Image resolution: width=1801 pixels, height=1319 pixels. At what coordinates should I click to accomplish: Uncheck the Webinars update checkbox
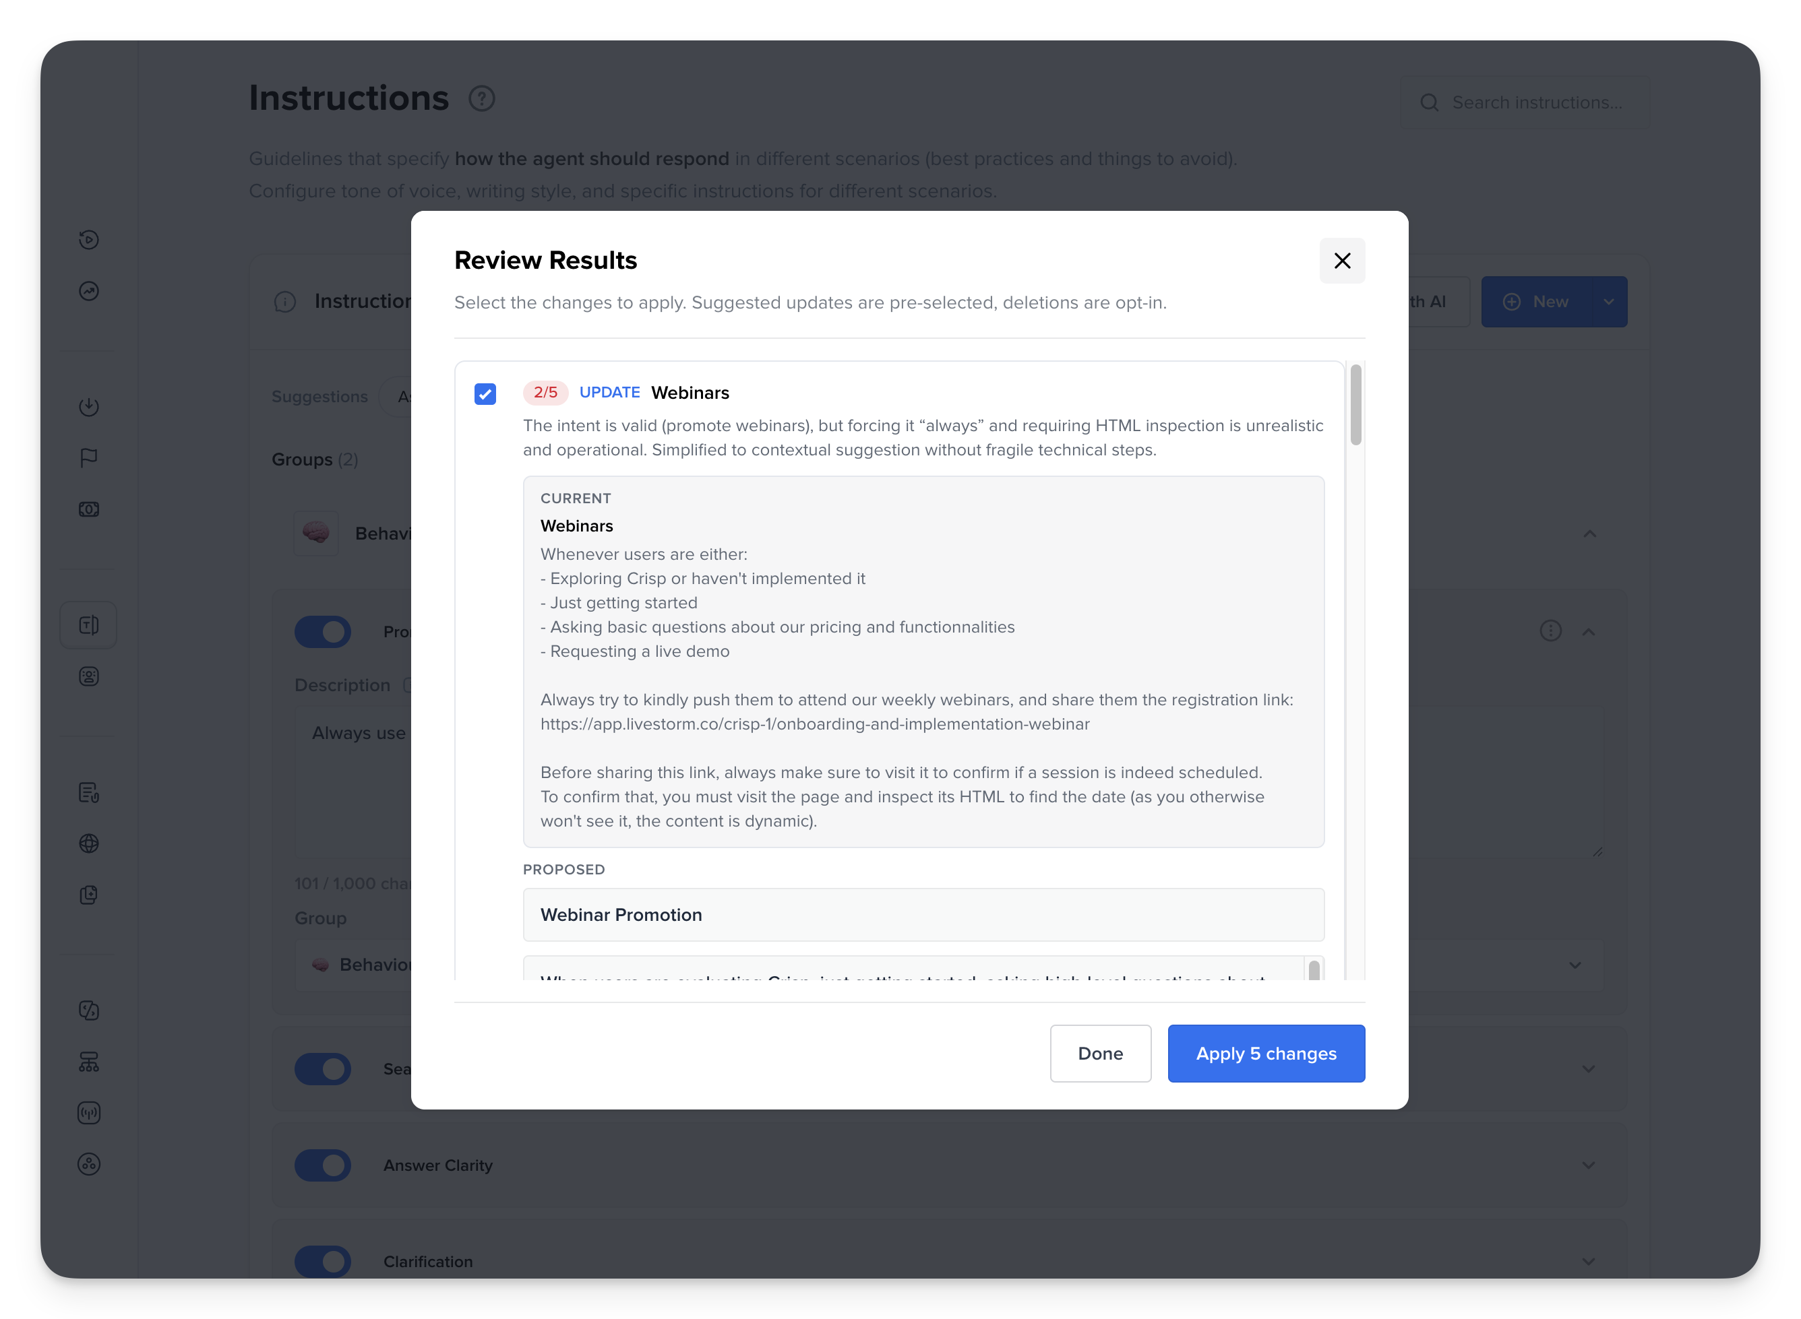click(x=485, y=393)
